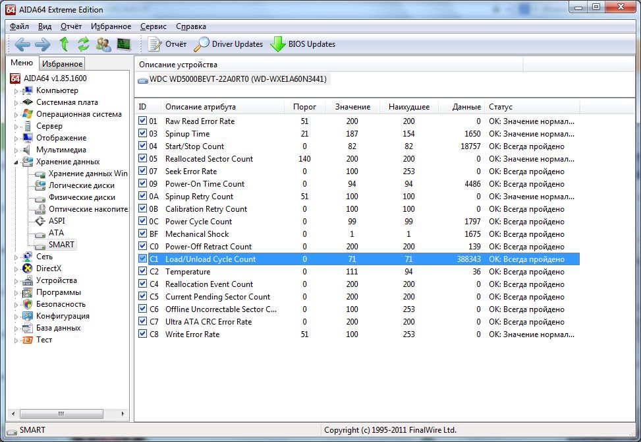Open the users icon in toolbar
Viewport: 641px width, 442px height.
pyautogui.click(x=103, y=44)
